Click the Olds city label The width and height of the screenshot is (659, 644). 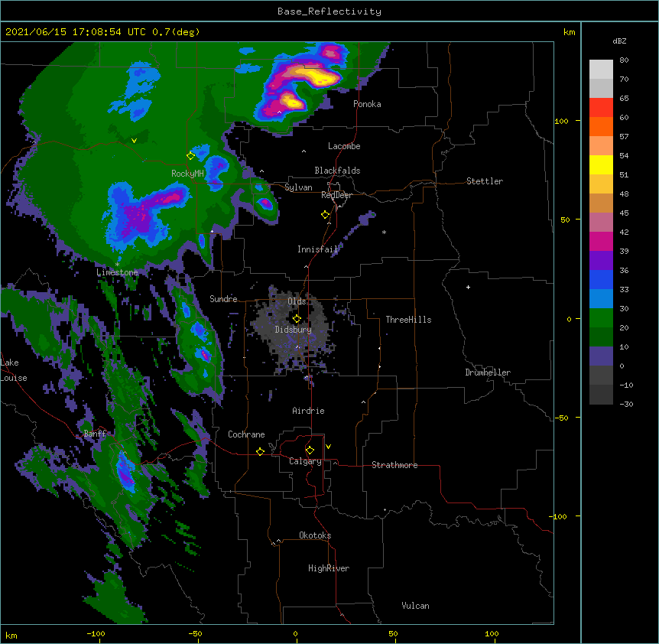(x=297, y=301)
